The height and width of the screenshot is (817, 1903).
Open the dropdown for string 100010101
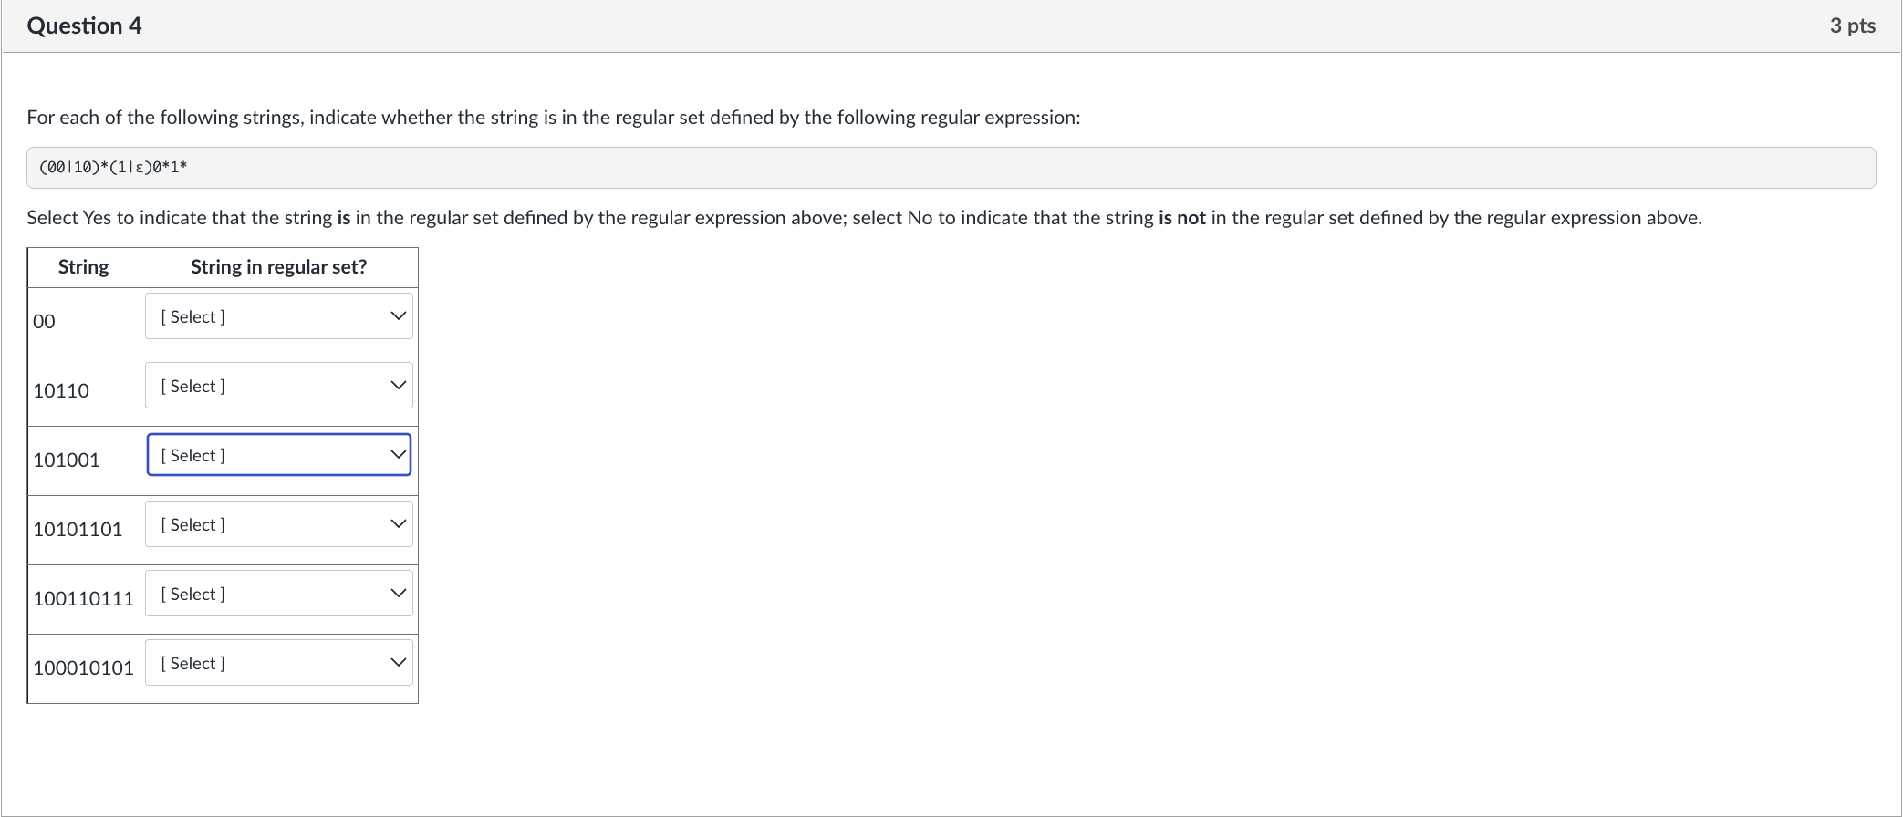pos(278,663)
